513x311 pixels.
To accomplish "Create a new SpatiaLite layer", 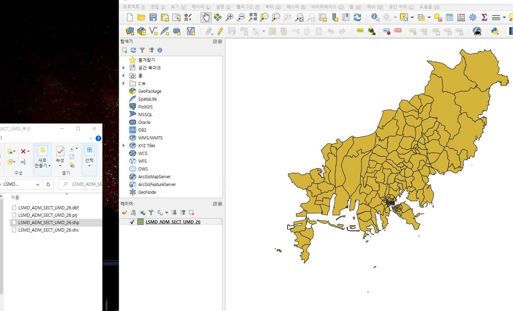I will pyautogui.click(x=165, y=31).
